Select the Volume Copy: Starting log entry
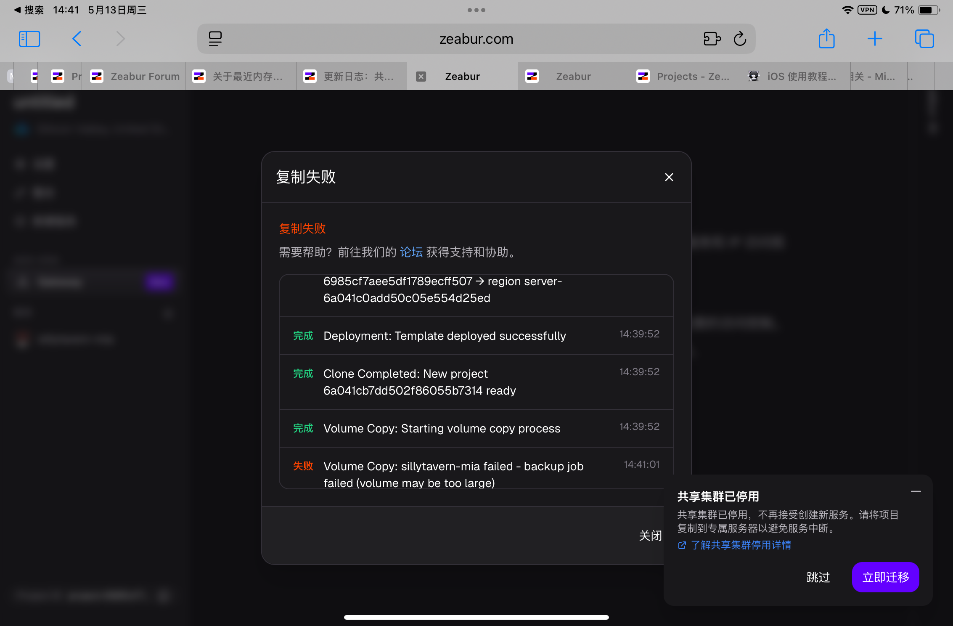The image size is (953, 626). 476,428
